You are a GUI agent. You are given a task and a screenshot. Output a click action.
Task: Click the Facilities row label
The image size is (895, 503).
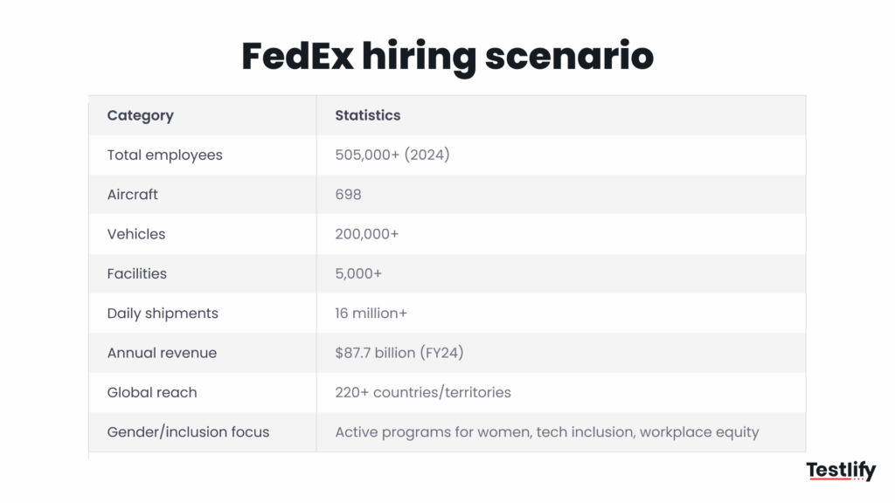tap(136, 273)
